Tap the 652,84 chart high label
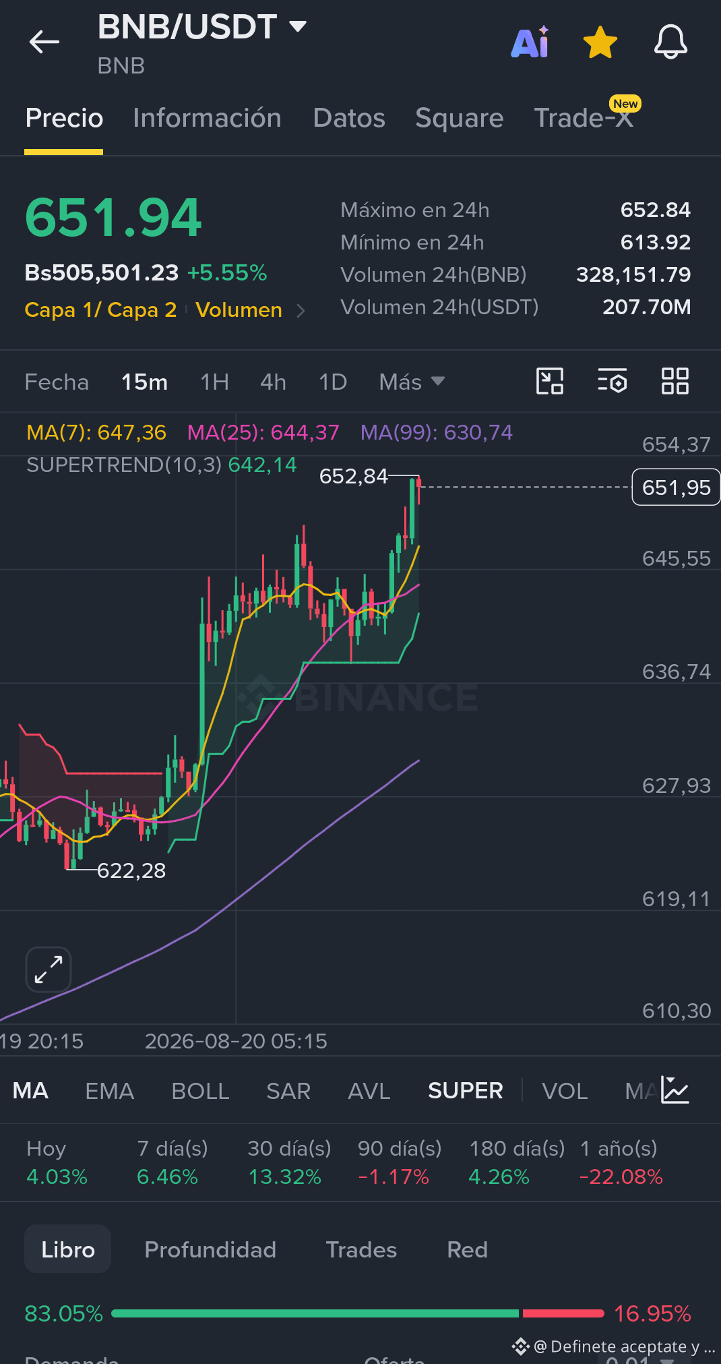The height and width of the screenshot is (1364, 721). click(x=353, y=476)
